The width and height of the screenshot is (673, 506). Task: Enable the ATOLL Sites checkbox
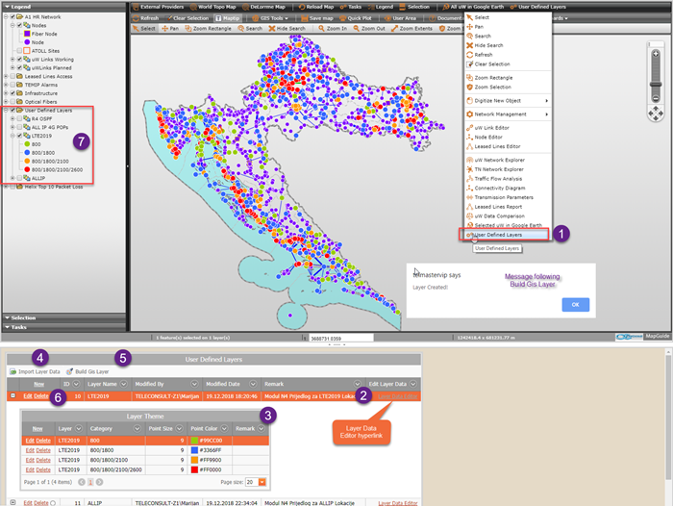[x=20, y=51]
